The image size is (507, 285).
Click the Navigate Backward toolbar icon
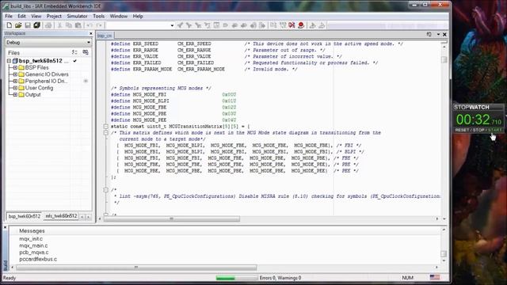pyautogui.click(x=253, y=25)
